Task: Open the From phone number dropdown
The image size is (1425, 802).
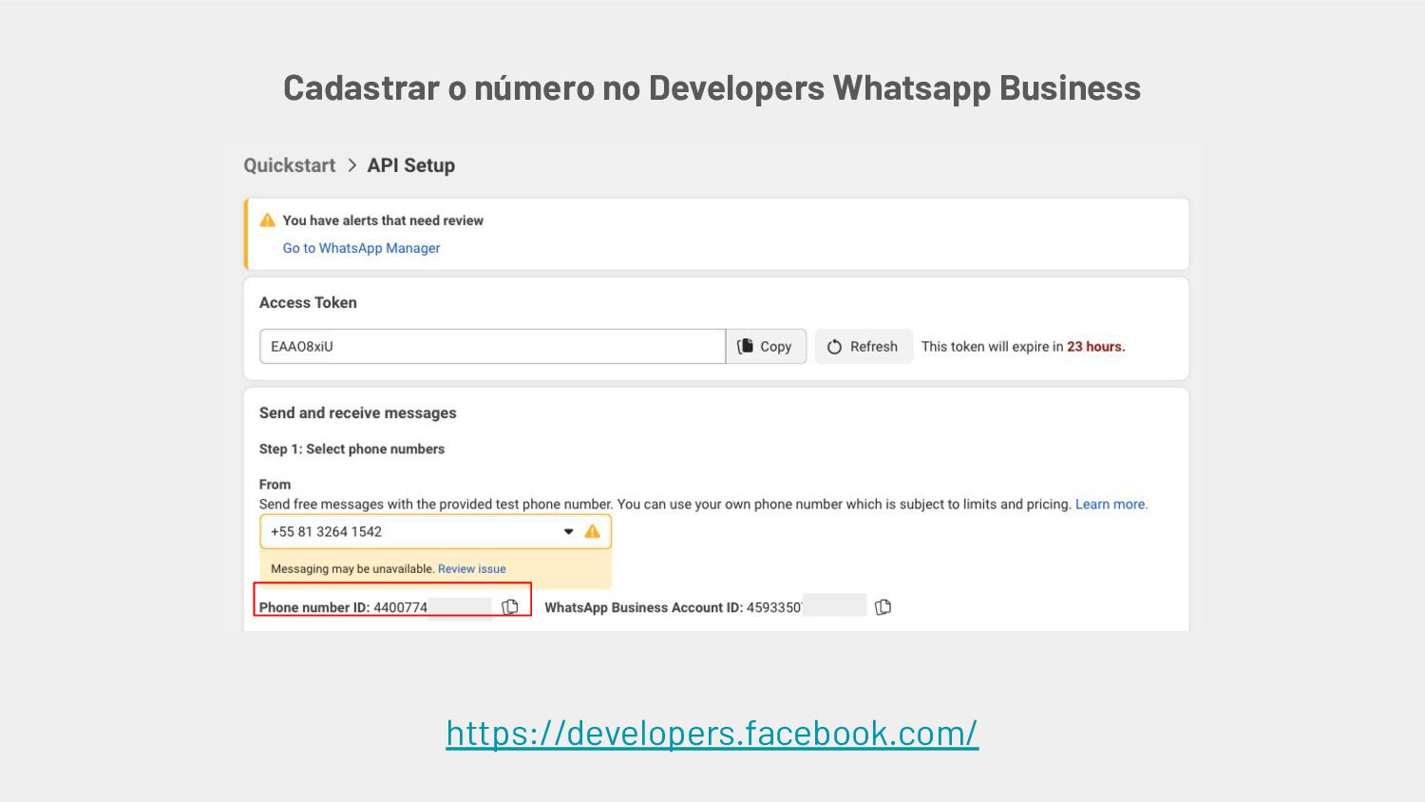Action: click(x=435, y=532)
